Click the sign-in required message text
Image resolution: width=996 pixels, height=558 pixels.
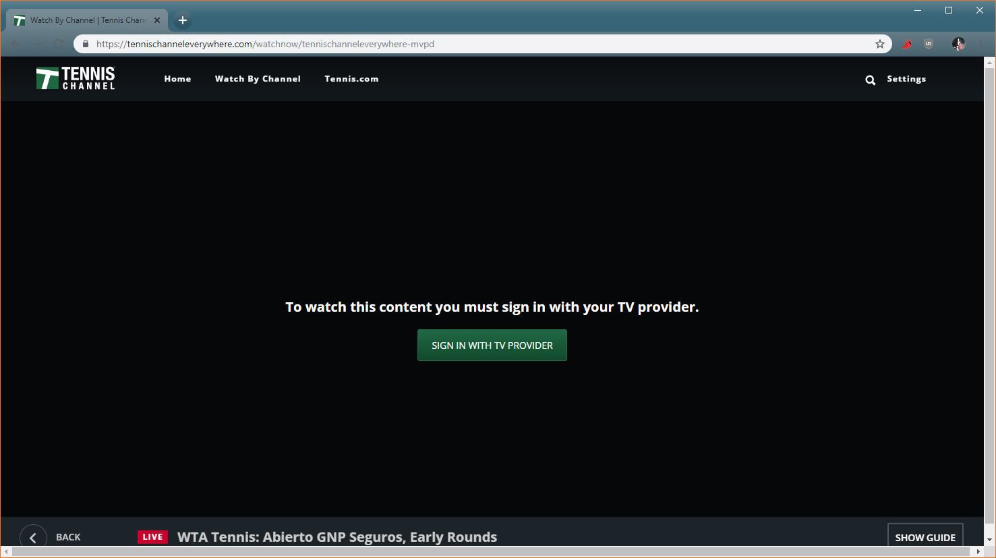tap(492, 307)
